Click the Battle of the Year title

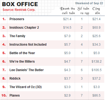[x=22, y=53]
